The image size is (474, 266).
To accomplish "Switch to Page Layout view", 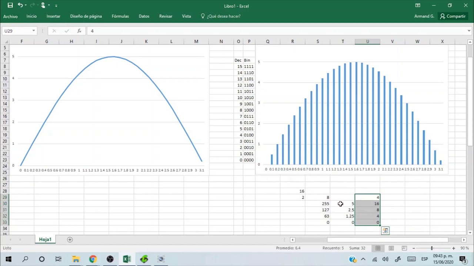I will 391,248.
